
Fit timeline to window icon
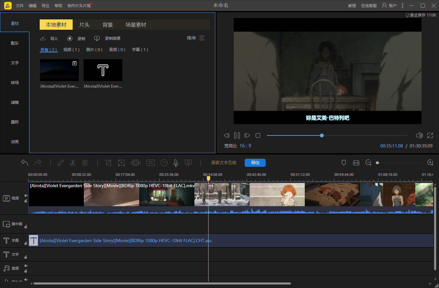[356, 163]
